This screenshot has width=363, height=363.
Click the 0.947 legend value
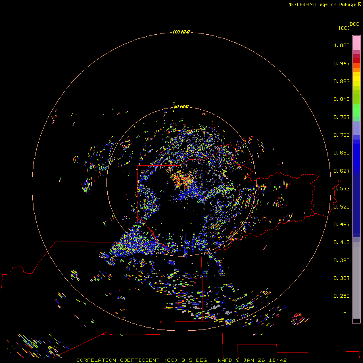pyautogui.click(x=342, y=63)
